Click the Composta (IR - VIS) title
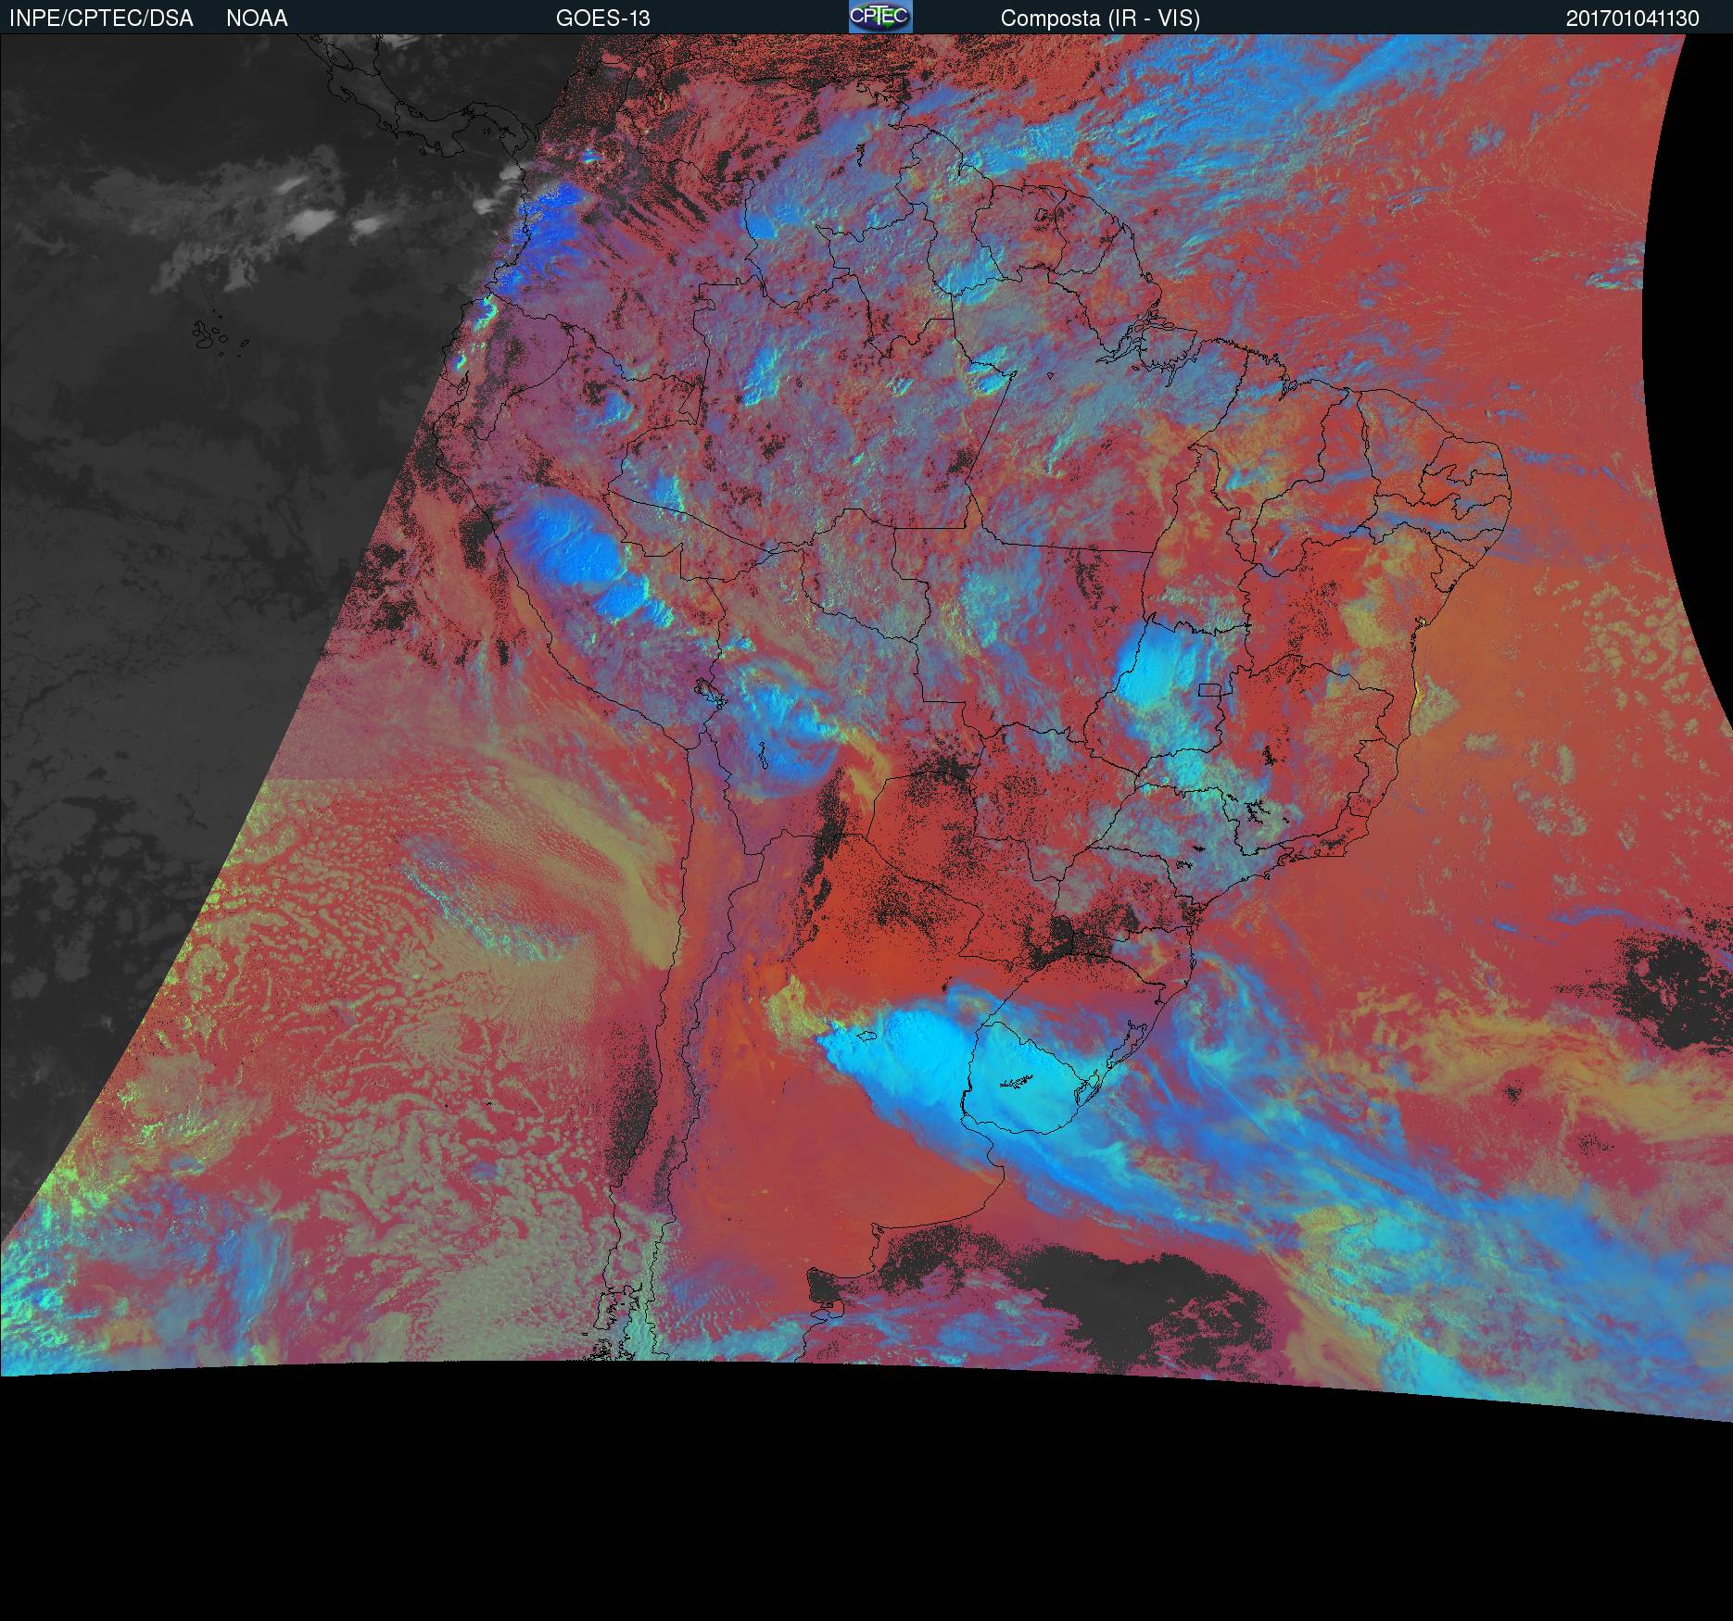Image resolution: width=1733 pixels, height=1621 pixels. (1100, 19)
